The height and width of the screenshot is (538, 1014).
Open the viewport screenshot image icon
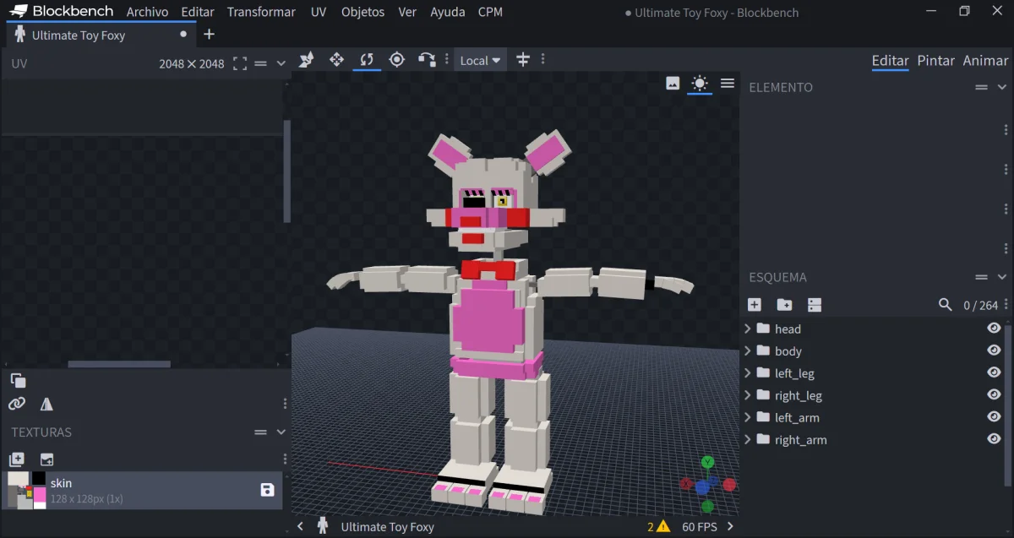[x=673, y=83]
